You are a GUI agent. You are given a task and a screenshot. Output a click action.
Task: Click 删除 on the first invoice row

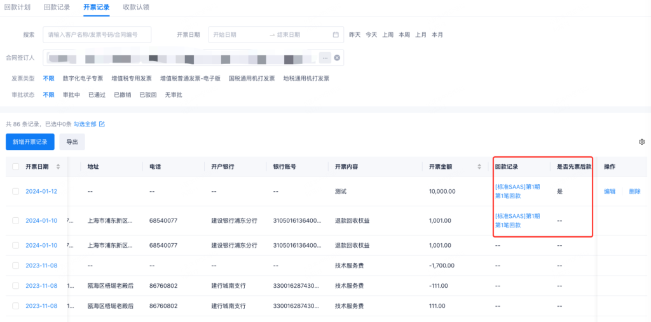(634, 191)
